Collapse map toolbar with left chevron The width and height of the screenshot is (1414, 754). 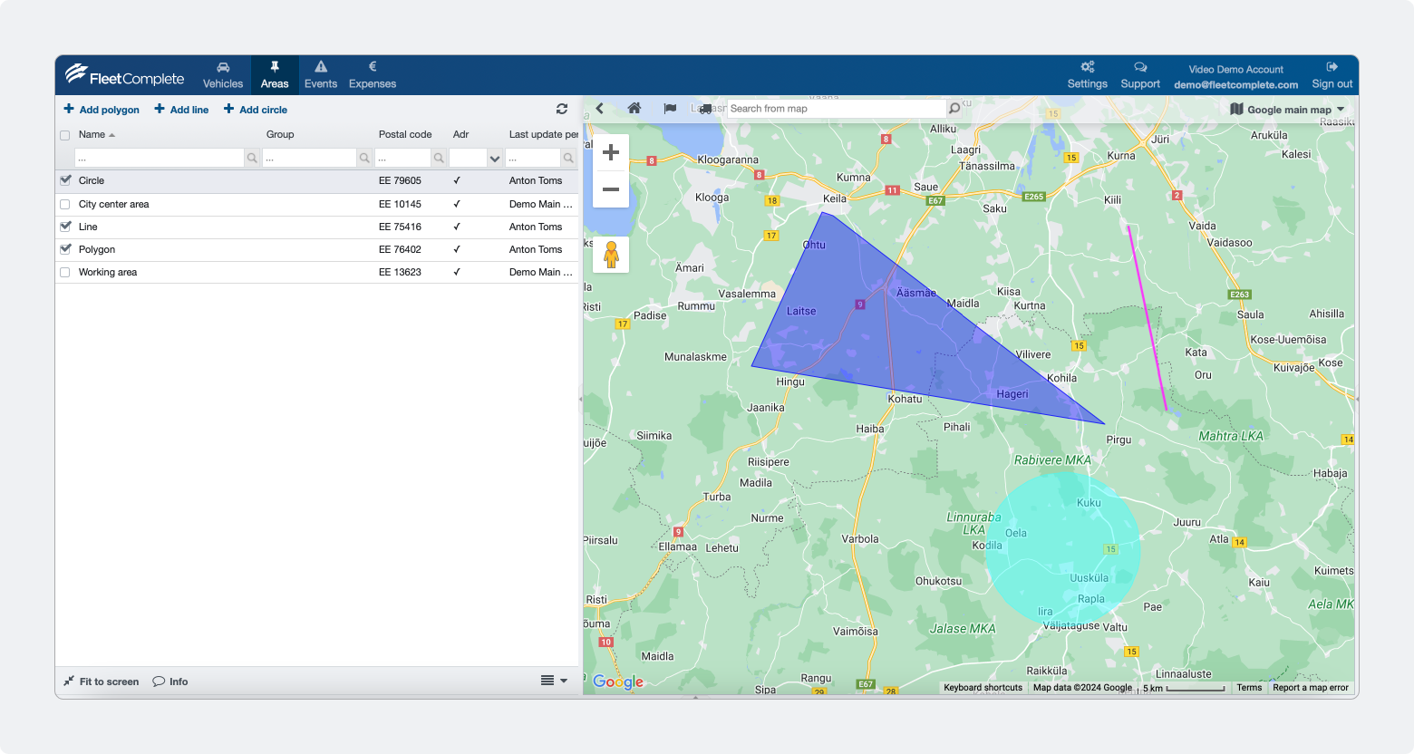pyautogui.click(x=599, y=109)
